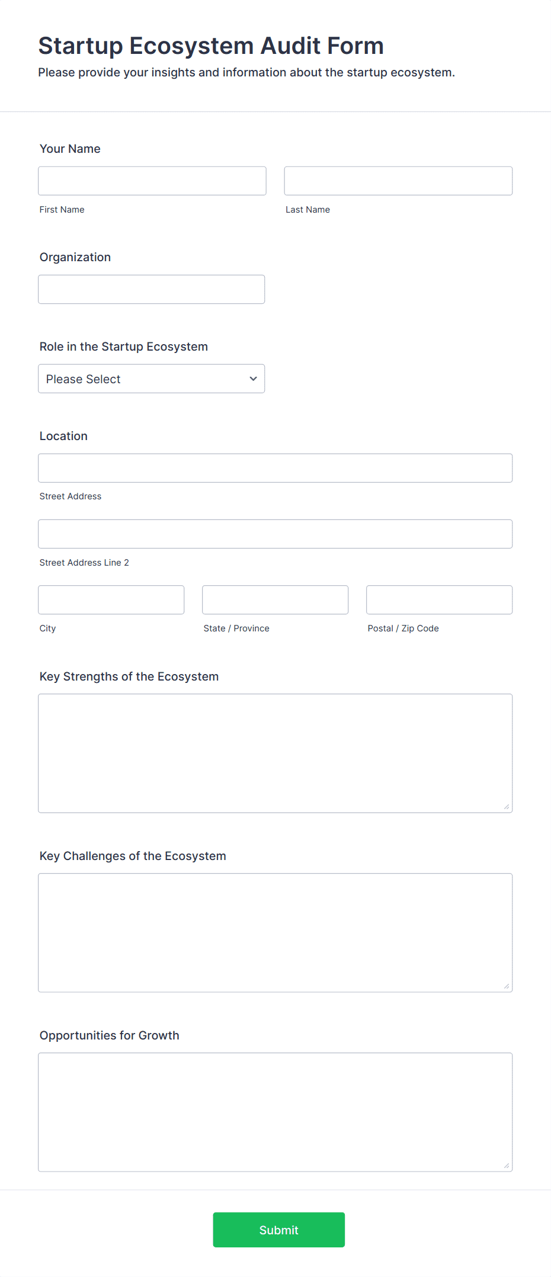The height and width of the screenshot is (1277, 551).
Task: Click the Your Name label
Action: [x=70, y=149]
